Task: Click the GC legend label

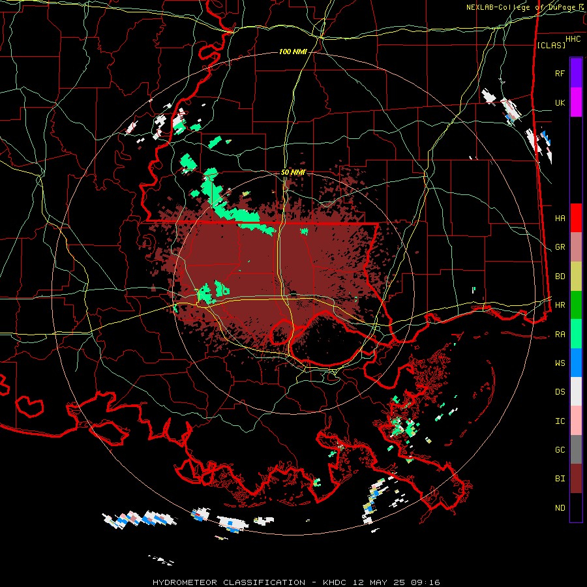Action: coord(560,450)
